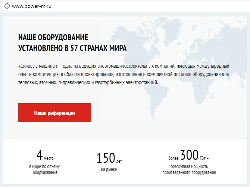
Task: Click caption 'в мире по объему'
Action: click(x=44, y=167)
